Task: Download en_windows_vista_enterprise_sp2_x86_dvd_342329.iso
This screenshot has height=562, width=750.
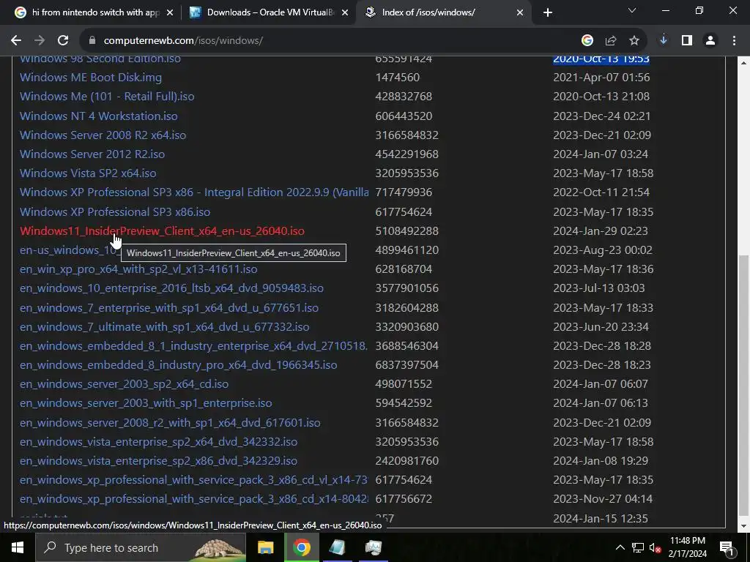Action: (159, 462)
